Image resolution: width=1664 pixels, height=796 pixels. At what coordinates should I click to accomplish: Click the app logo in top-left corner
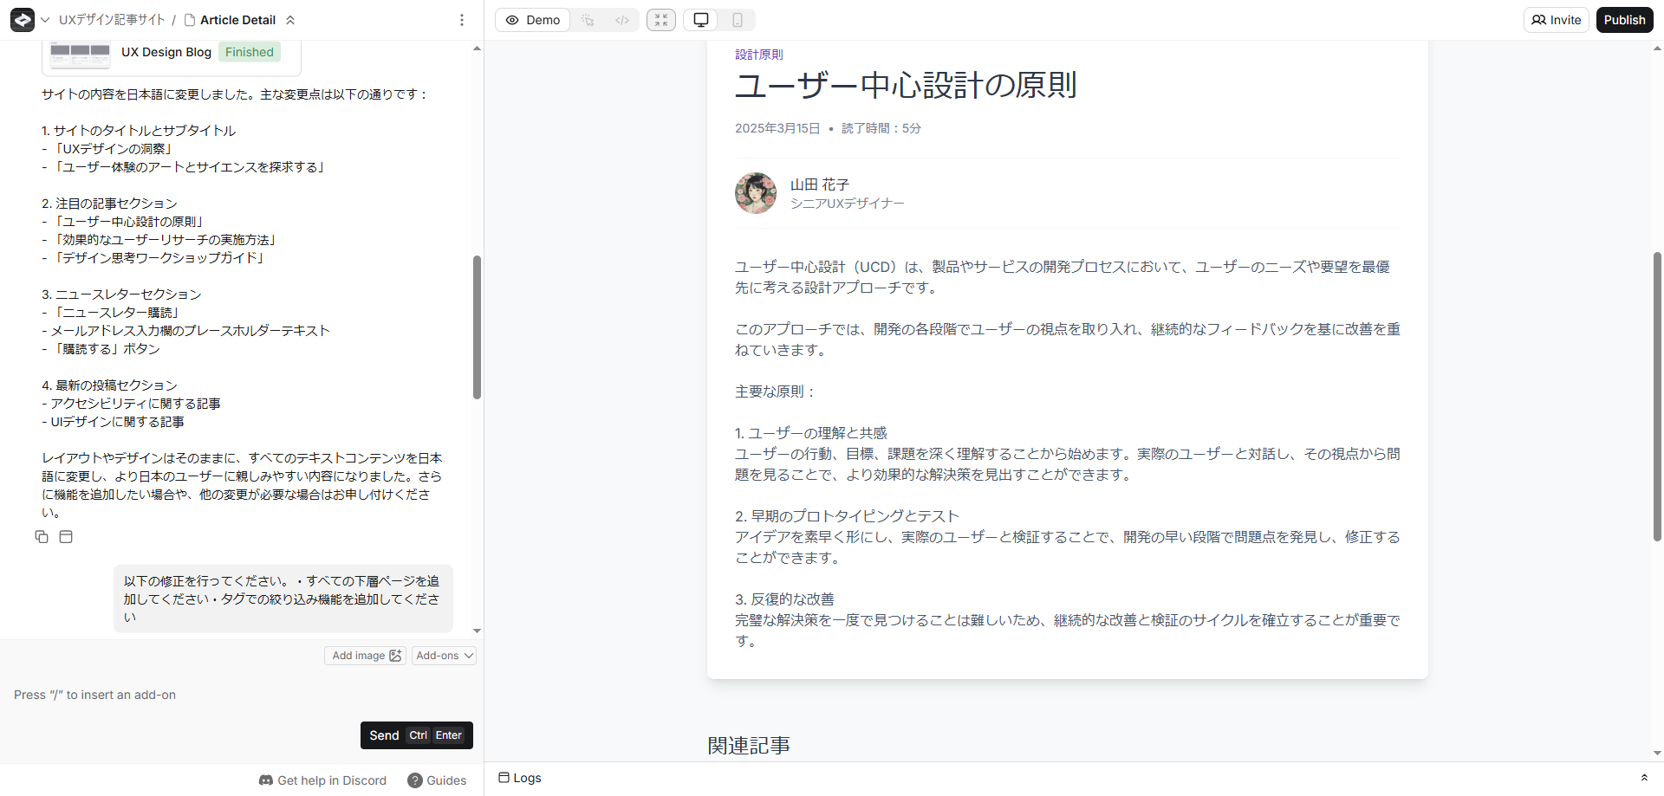[x=23, y=20]
